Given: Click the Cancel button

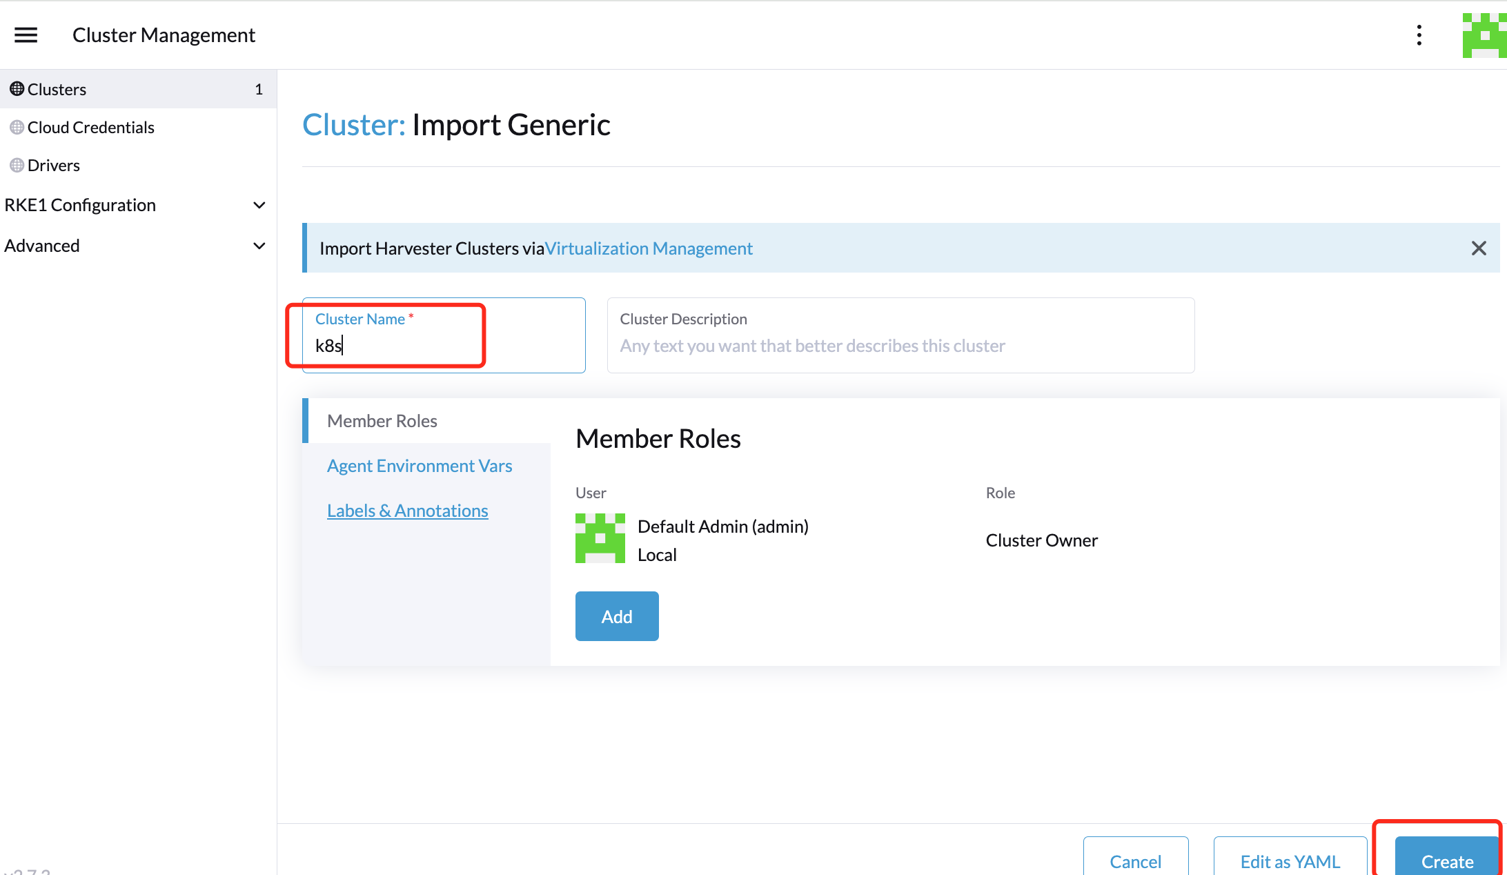Looking at the screenshot, I should click(x=1135, y=860).
